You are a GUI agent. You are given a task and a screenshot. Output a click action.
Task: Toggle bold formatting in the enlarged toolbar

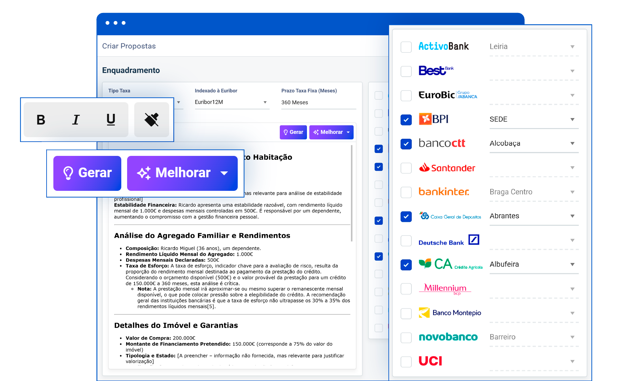[x=41, y=120]
